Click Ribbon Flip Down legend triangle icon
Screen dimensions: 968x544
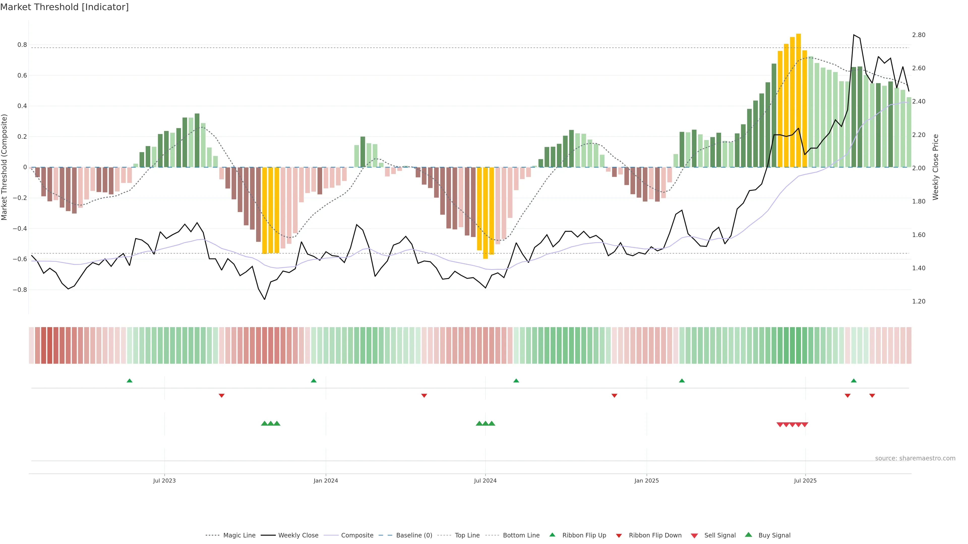[619, 536]
